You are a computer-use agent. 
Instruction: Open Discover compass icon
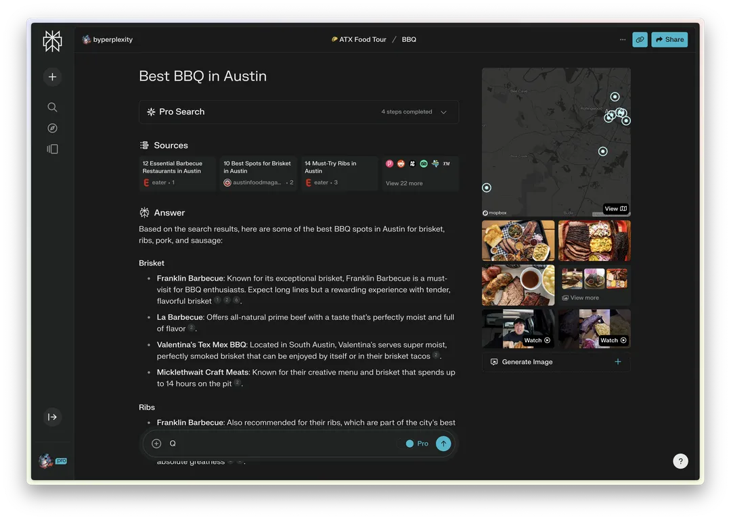(x=52, y=128)
